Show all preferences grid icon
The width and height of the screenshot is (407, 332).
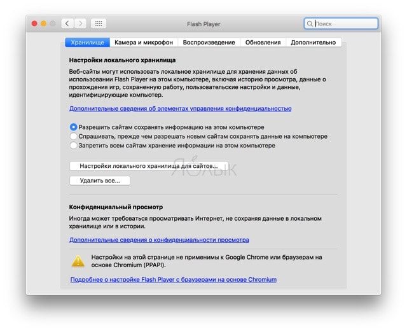(99, 24)
